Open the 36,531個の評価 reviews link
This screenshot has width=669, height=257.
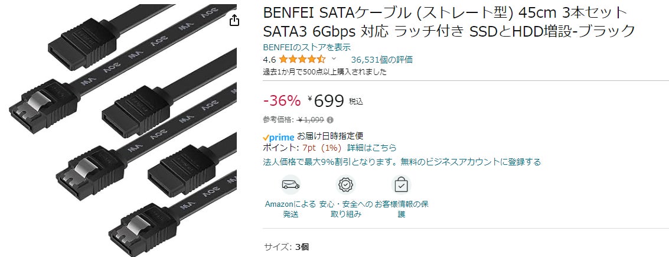pos(381,59)
